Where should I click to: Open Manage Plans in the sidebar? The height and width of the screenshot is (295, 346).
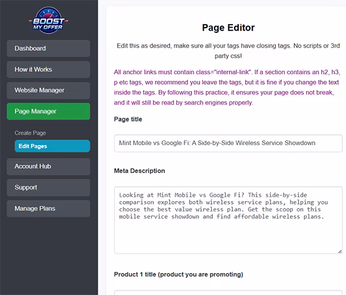48,209
